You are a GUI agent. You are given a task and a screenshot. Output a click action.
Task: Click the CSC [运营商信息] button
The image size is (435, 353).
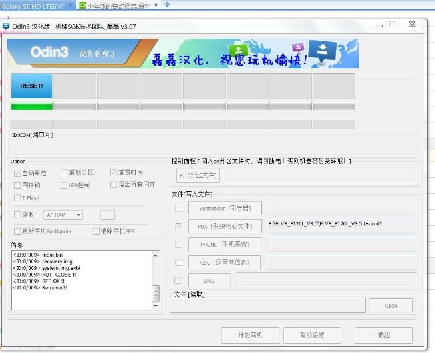coord(225,263)
